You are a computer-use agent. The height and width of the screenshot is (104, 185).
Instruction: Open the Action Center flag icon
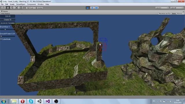[x=161, y=101]
